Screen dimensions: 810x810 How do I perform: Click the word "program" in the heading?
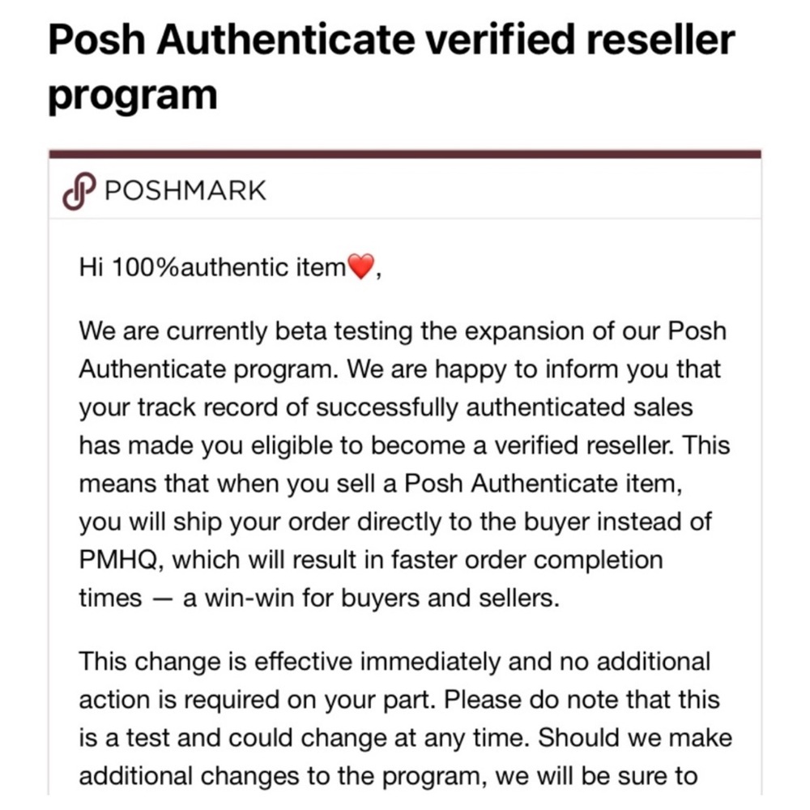point(133,95)
